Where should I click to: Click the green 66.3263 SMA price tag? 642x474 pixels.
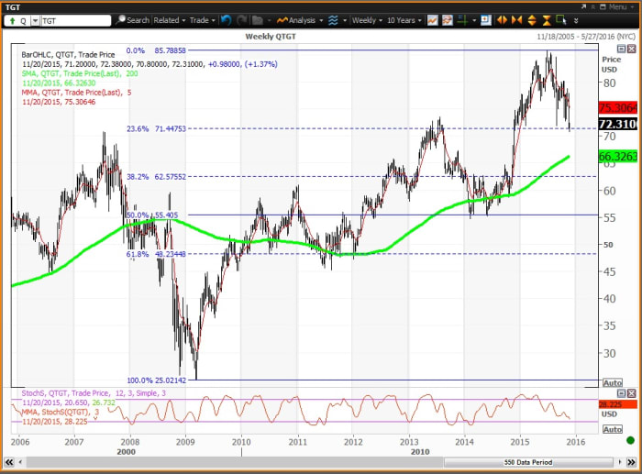click(x=618, y=157)
